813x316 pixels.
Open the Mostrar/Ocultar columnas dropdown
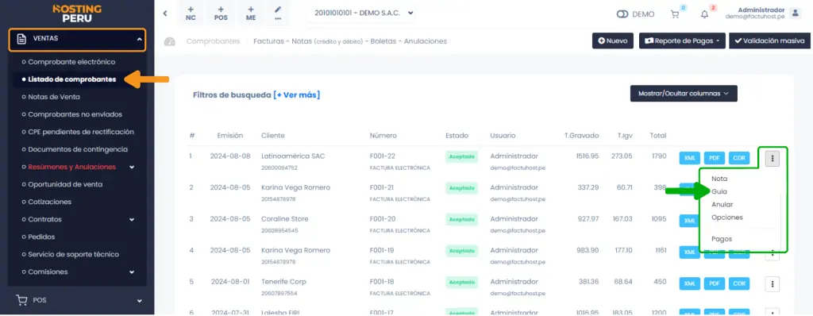(x=684, y=94)
